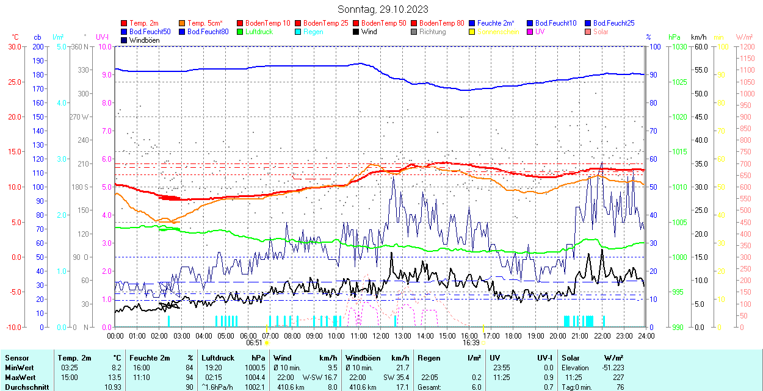Click the dark Windböen legend square

coord(125,40)
